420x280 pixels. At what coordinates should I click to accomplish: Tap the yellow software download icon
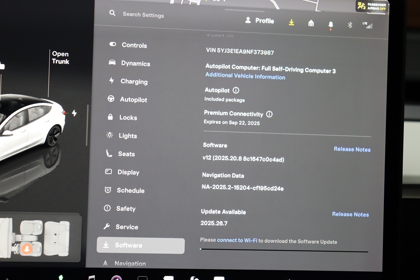[291, 22]
